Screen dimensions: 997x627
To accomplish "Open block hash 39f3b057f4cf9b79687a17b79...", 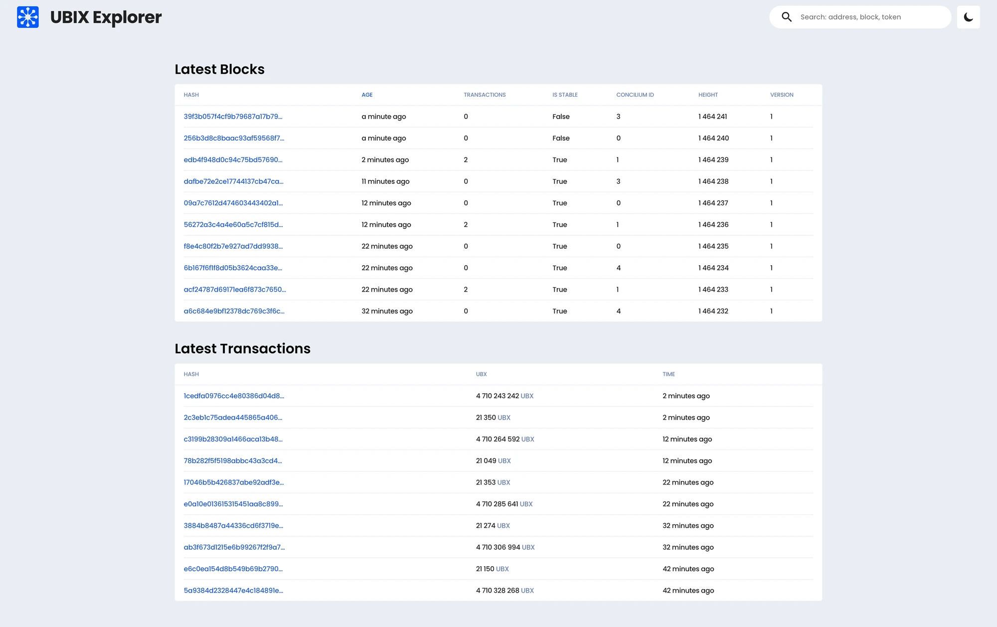I will click(233, 117).
